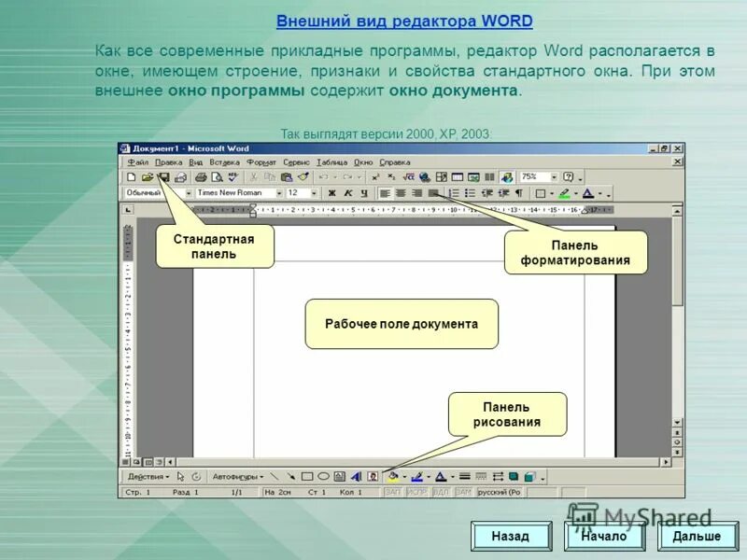Toggle bold (Ж) formatting

coord(332,193)
